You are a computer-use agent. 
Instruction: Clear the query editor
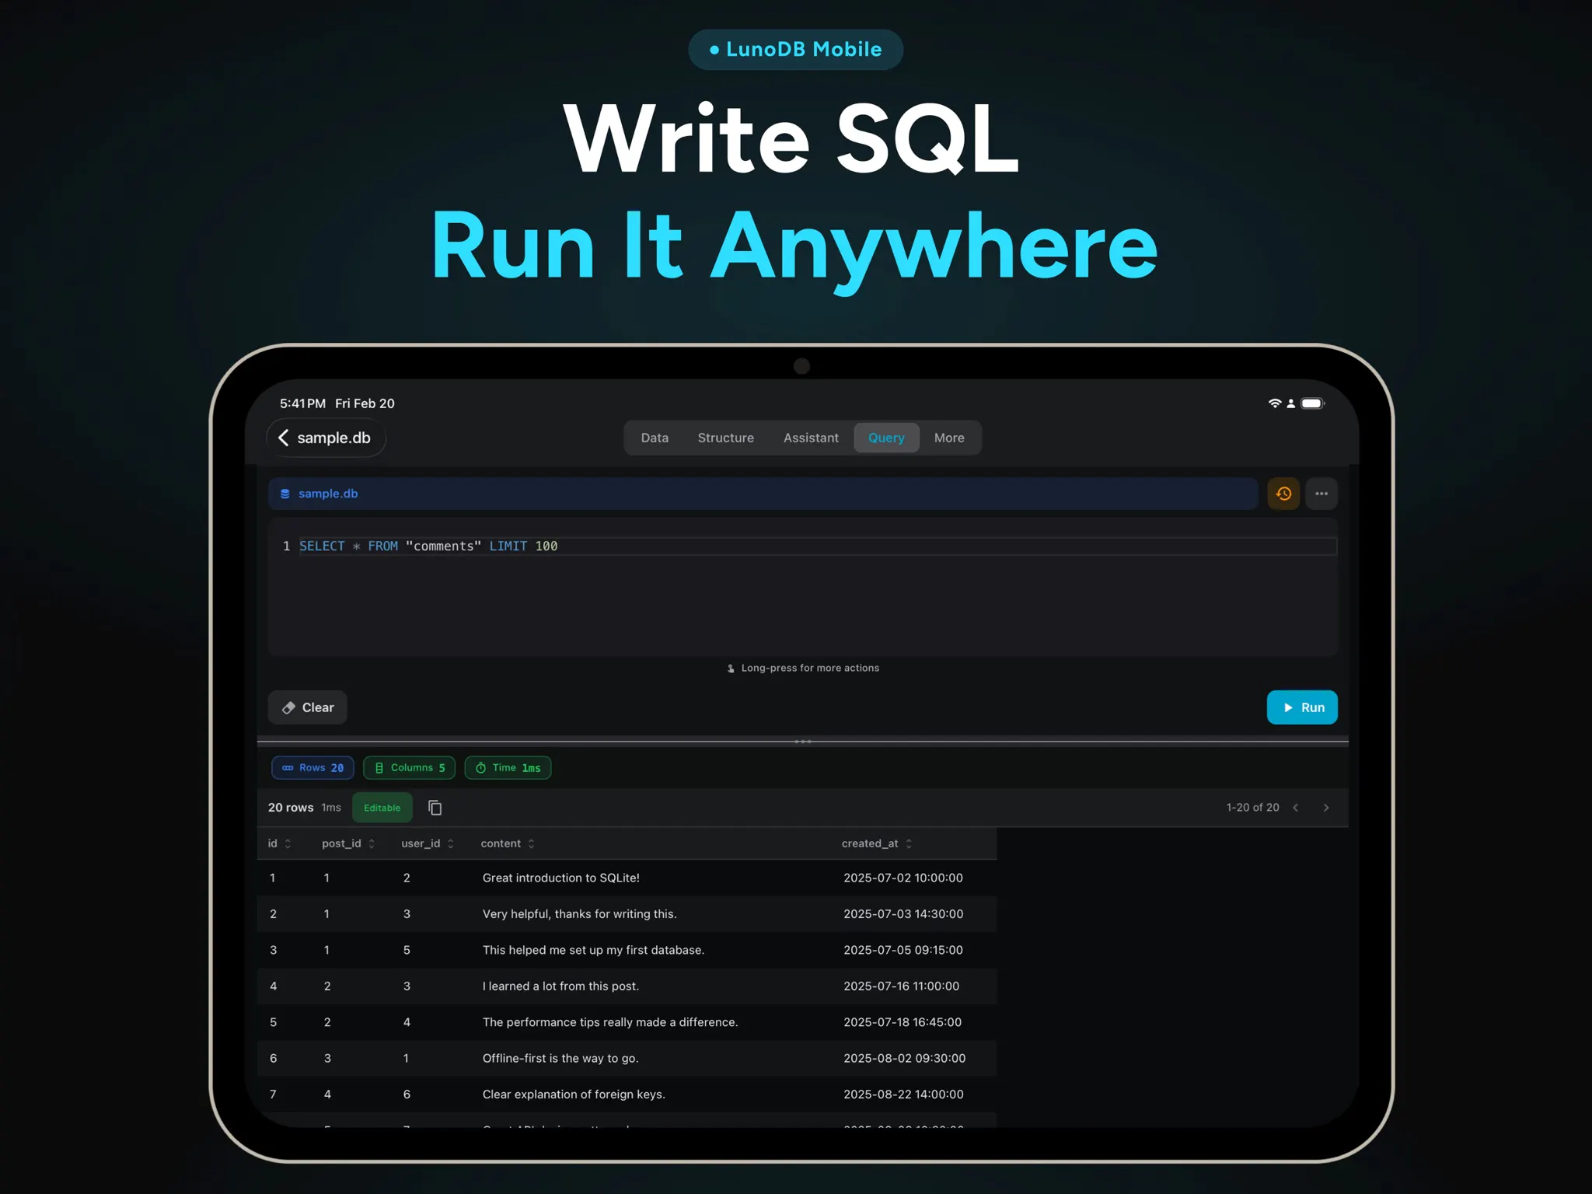(308, 707)
